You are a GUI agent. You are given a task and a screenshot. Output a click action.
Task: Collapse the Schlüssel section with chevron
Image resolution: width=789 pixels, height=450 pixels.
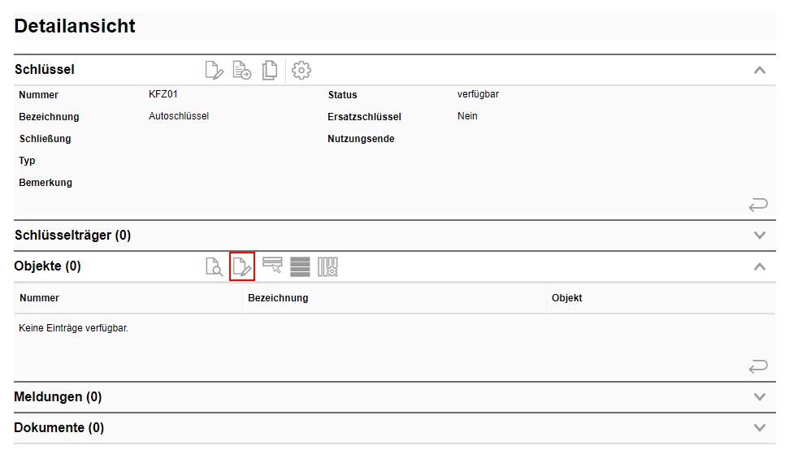(760, 71)
